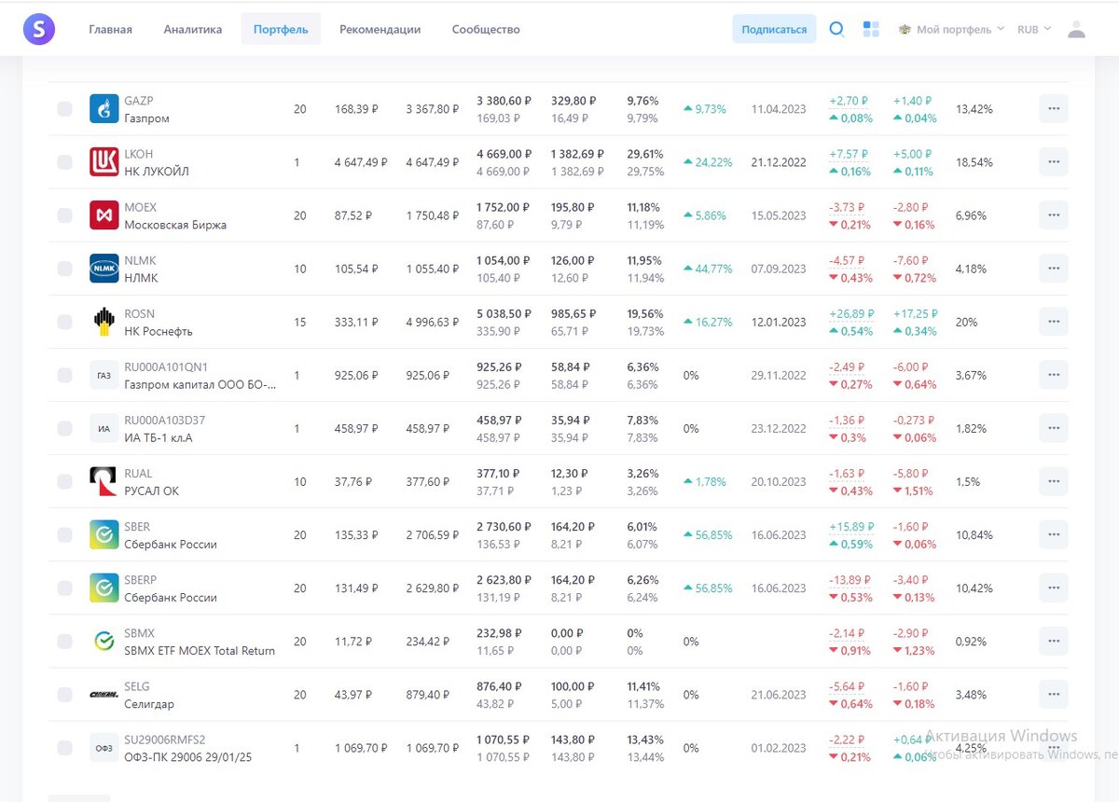Open the Московская Биржа link

click(175, 225)
